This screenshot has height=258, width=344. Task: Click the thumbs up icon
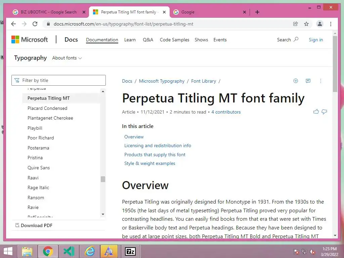click(x=316, y=112)
